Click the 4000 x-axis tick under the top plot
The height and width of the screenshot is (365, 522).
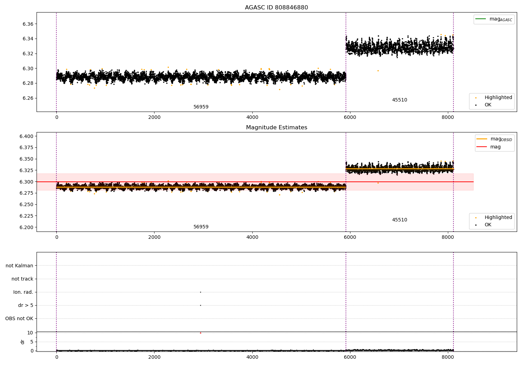(252, 117)
